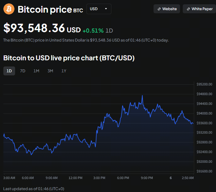
Task: Select the 1D chart range tab
Action: (9, 71)
